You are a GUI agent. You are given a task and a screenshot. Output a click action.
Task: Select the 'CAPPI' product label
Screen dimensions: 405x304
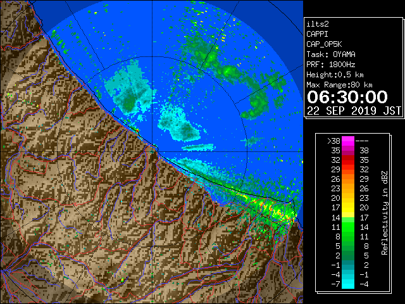point(317,34)
